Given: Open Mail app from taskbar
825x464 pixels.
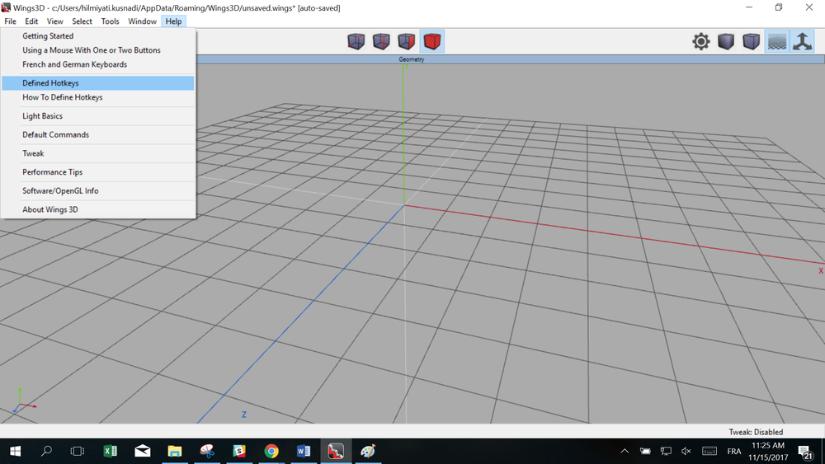Looking at the screenshot, I should 142,451.
